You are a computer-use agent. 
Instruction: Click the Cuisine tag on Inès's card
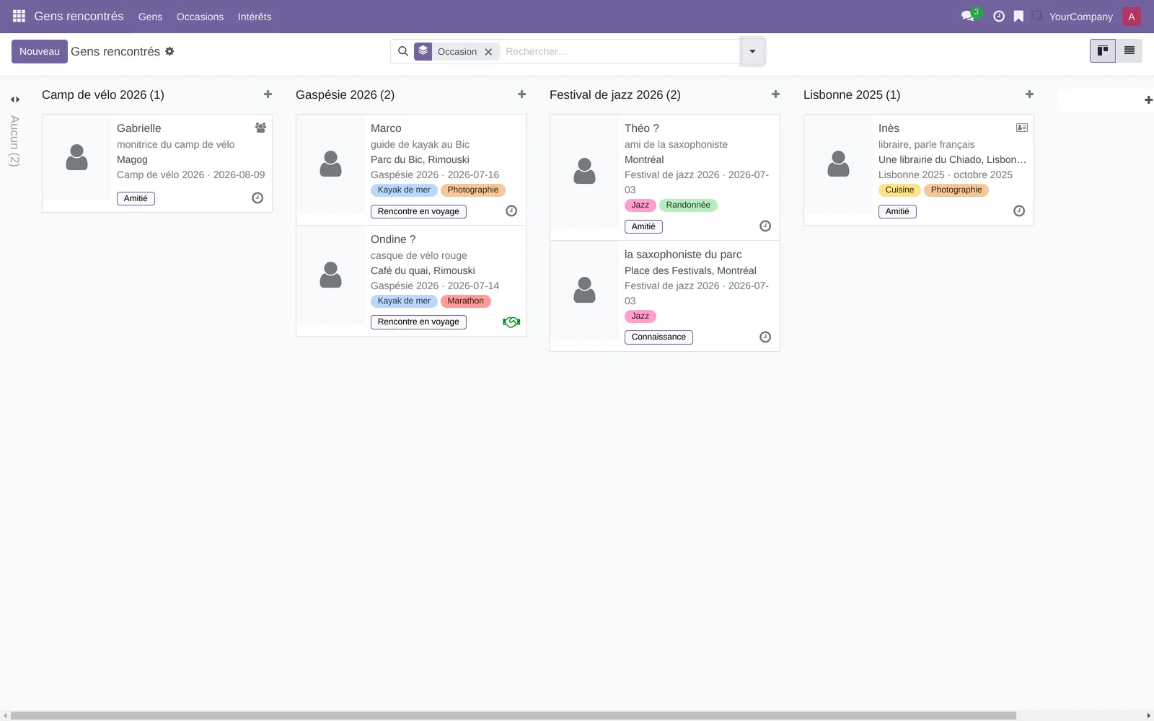[x=899, y=190]
